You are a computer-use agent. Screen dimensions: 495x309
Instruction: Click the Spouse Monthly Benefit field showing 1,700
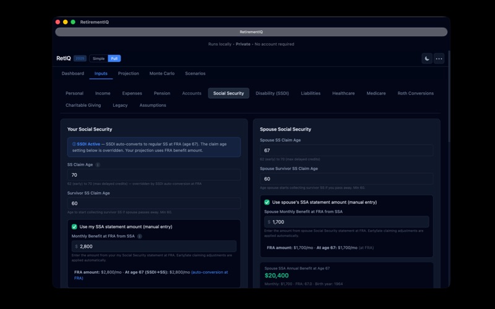(346, 222)
